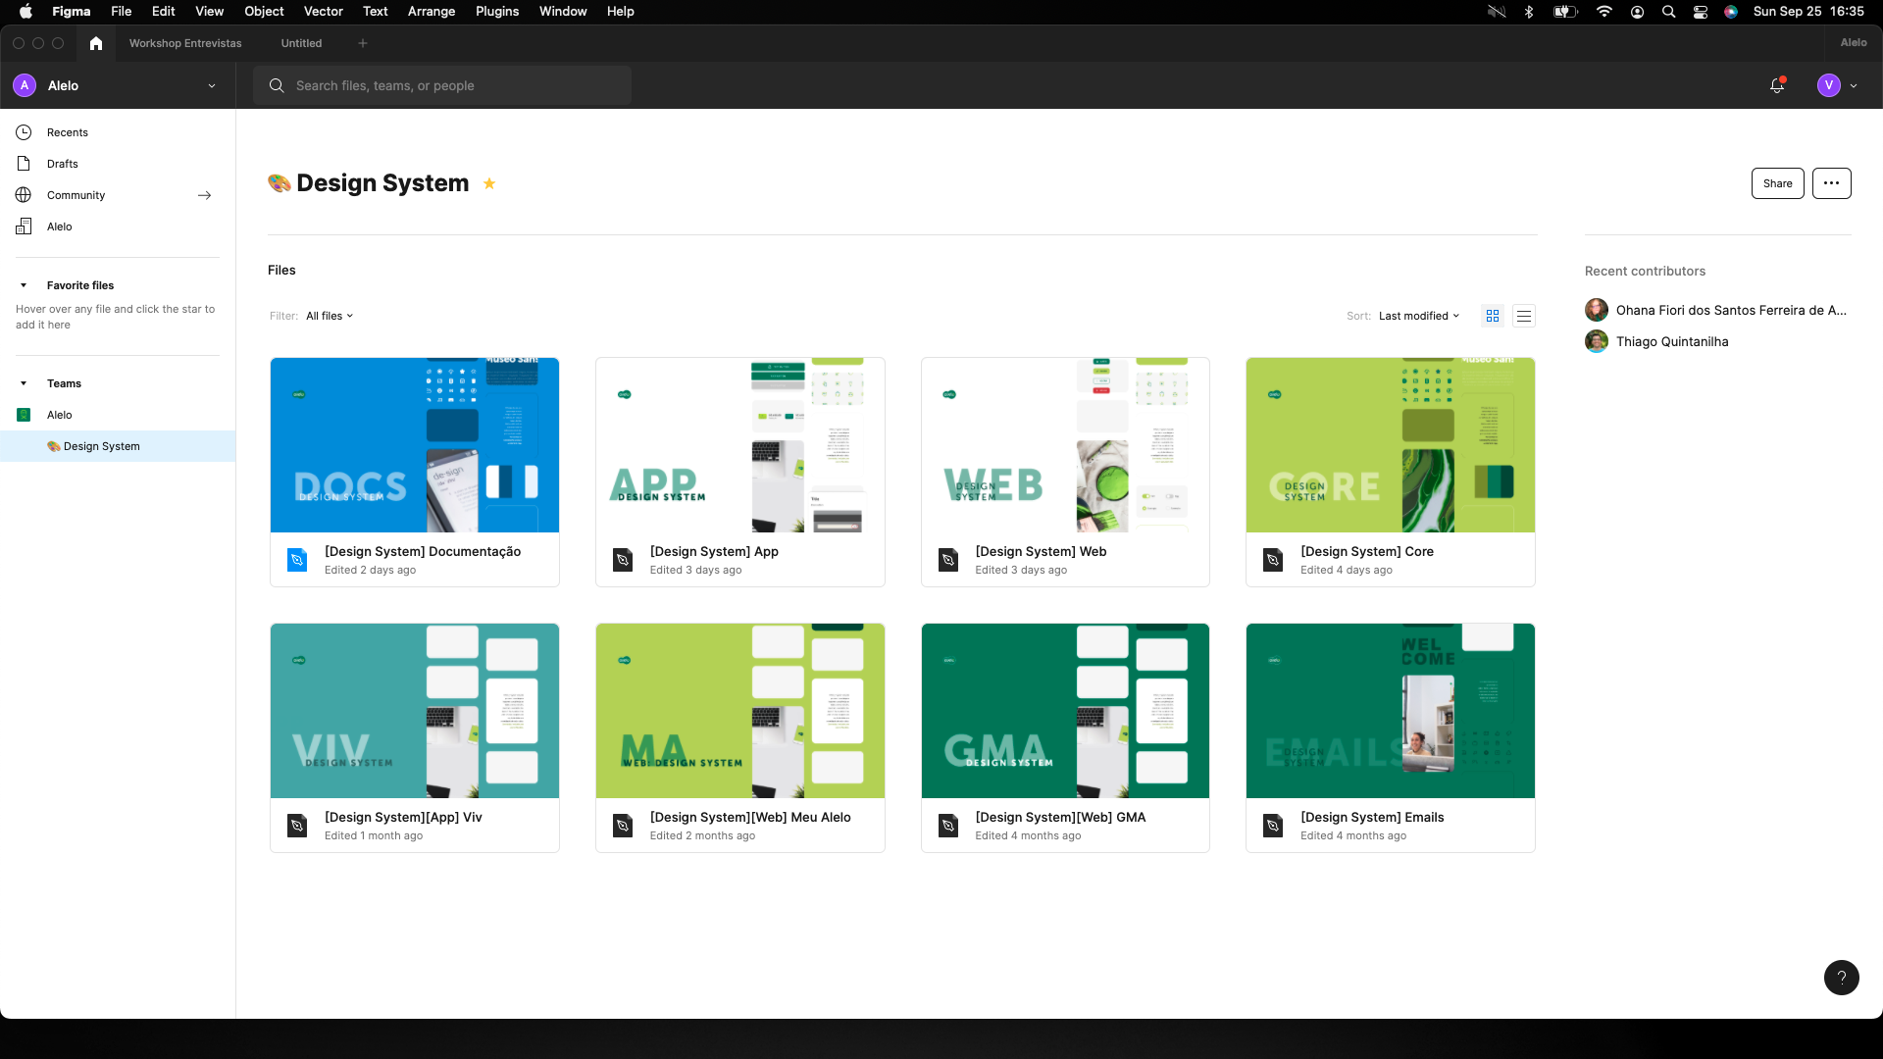The width and height of the screenshot is (1883, 1059).
Task: Switch to grid view
Action: [1493, 316]
